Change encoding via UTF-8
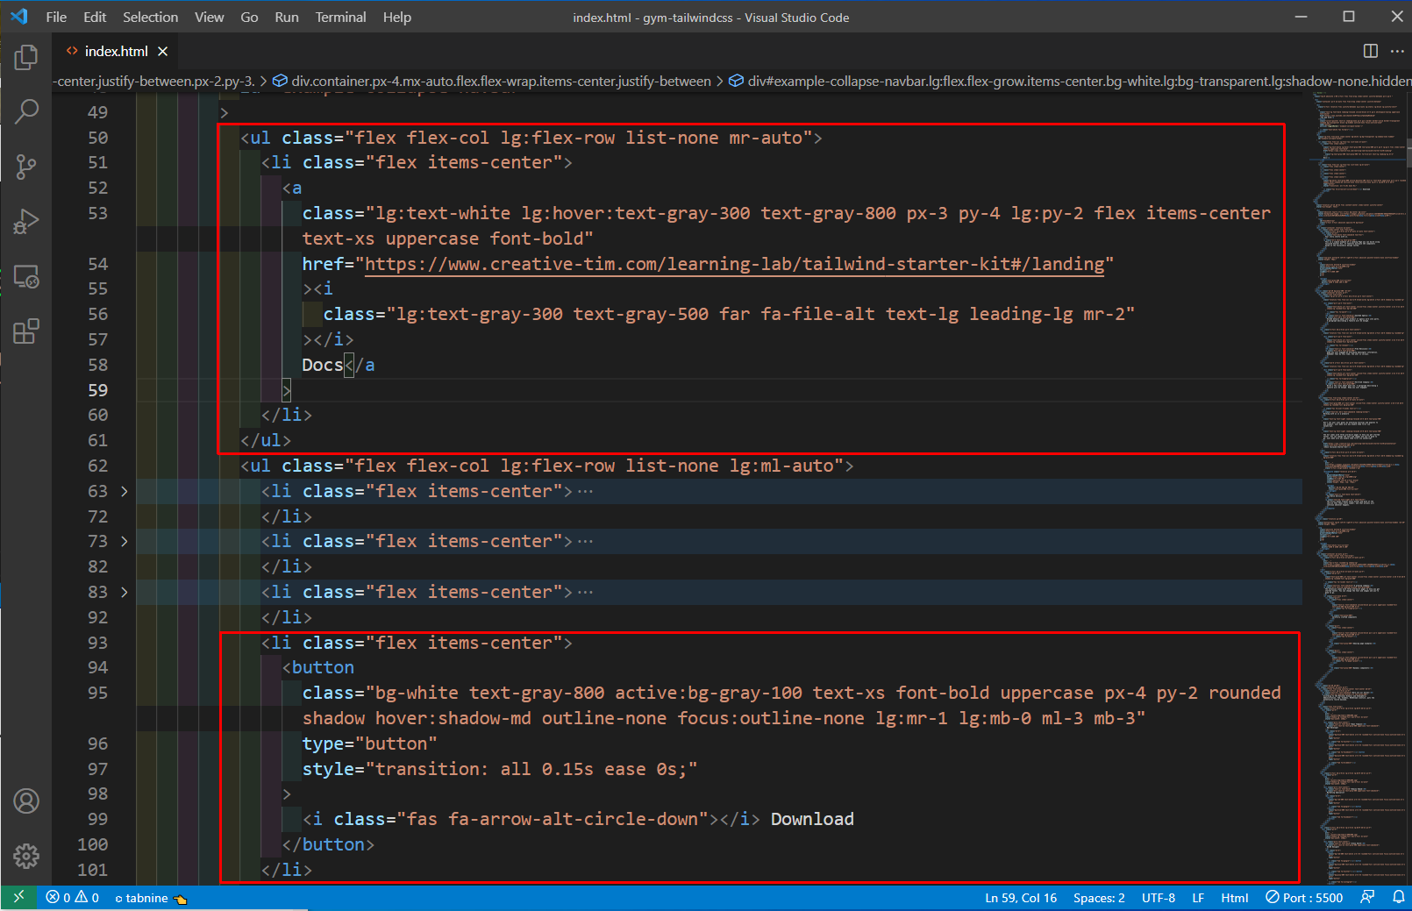This screenshot has height=911, width=1412. (1158, 898)
